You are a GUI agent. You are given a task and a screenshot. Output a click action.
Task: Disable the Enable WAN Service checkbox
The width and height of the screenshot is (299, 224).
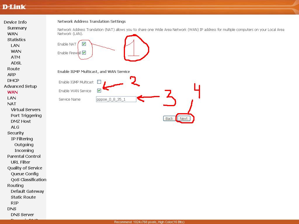tap(99, 91)
